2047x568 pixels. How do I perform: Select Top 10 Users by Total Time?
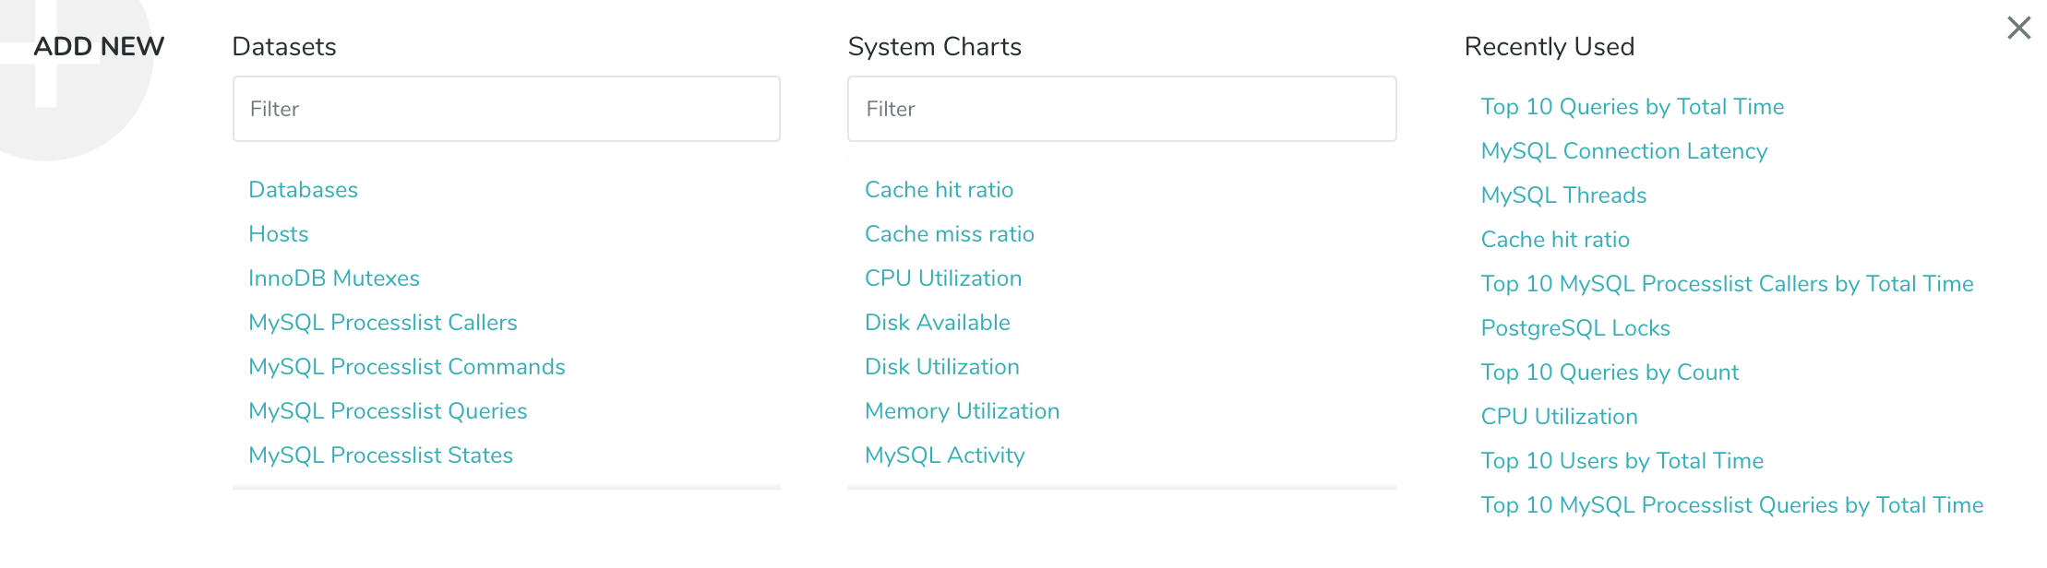click(x=1622, y=461)
